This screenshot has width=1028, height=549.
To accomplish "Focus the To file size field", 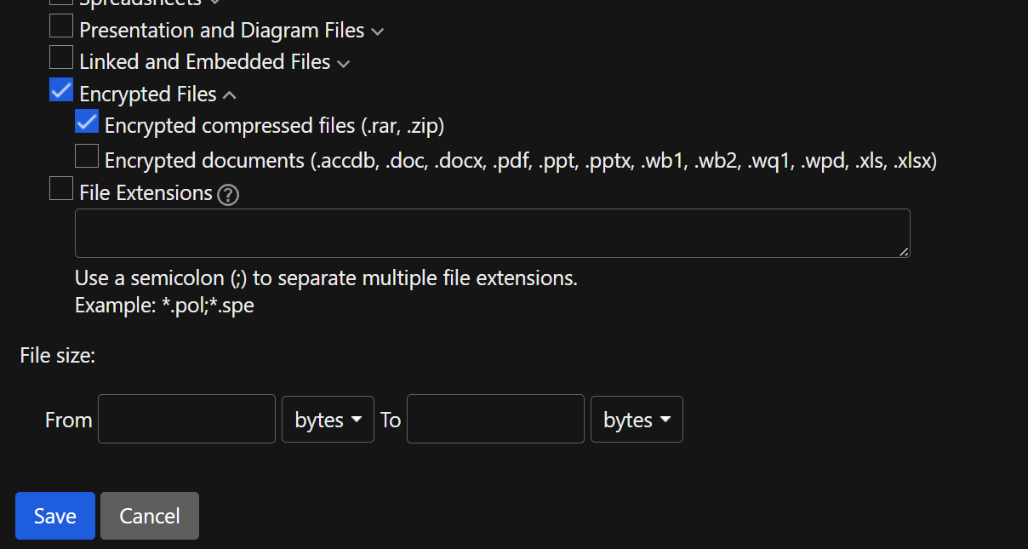I will coord(495,419).
